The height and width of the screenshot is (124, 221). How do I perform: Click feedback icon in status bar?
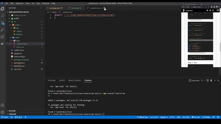[213, 117]
